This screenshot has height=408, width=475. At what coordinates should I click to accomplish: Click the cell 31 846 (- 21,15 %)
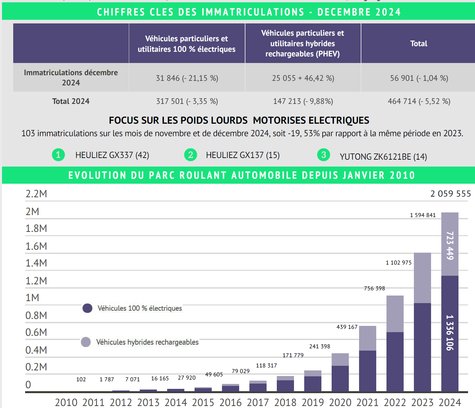point(187,78)
